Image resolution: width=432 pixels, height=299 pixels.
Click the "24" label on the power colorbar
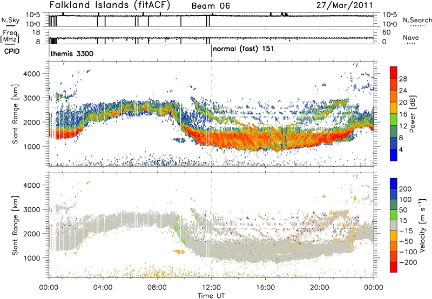tap(403, 91)
